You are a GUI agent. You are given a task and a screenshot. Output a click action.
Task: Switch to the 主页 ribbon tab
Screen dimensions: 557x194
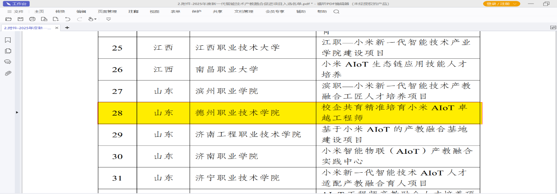pyautogui.click(x=39, y=11)
